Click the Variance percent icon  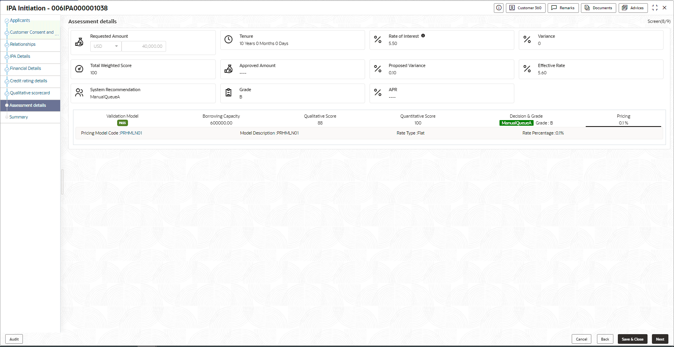(527, 39)
